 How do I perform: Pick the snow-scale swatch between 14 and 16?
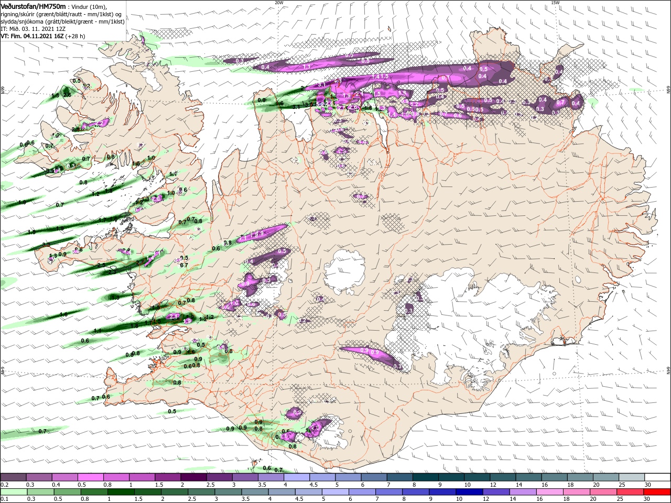[x=529, y=477]
